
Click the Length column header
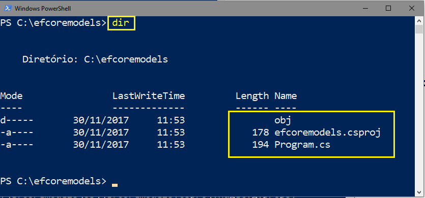[252, 96]
